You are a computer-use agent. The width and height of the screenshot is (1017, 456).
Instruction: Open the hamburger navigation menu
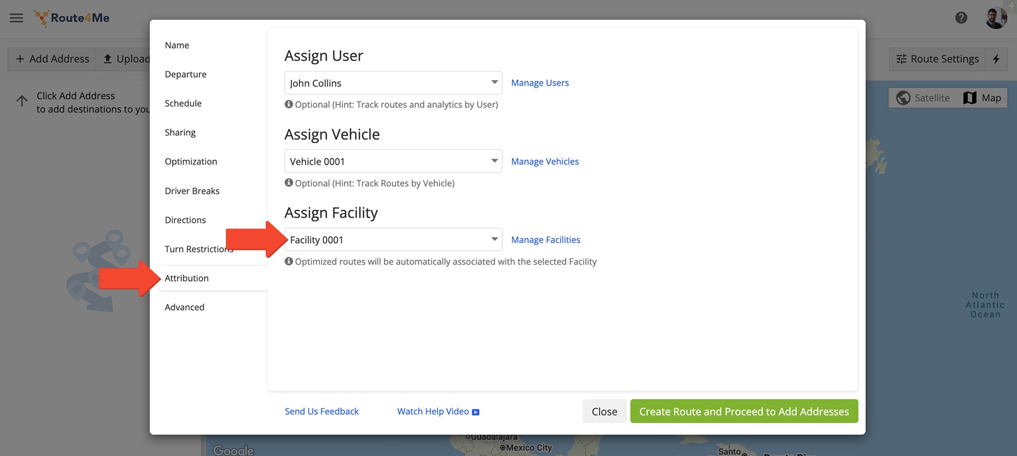(16, 18)
